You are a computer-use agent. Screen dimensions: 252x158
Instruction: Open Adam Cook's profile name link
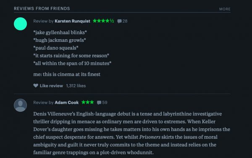66,102
